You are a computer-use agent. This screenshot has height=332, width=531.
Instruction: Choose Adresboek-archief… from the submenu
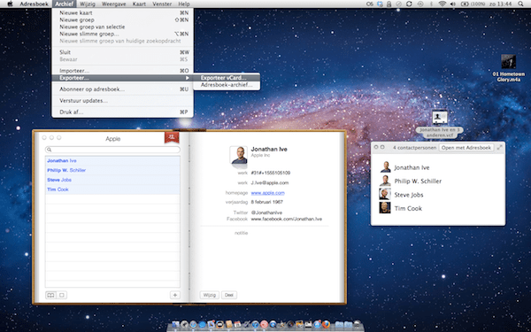227,85
